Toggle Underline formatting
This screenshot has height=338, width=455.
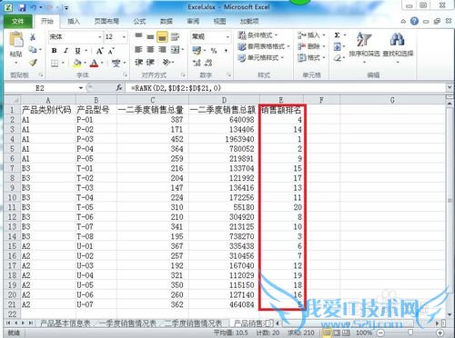[x=77, y=51]
